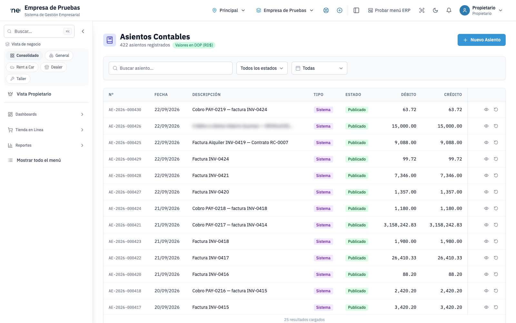
Task: Open notifications bell icon
Action: 449,10
